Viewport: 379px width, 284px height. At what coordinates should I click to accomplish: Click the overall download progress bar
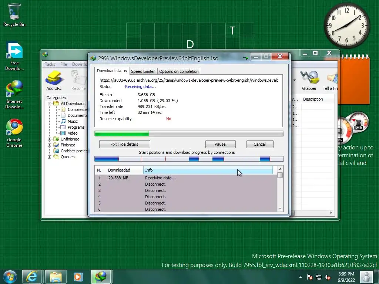[x=189, y=133]
